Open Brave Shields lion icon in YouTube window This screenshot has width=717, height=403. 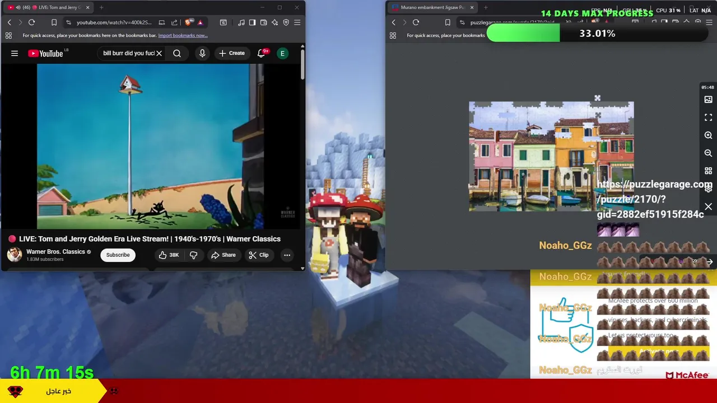click(188, 22)
